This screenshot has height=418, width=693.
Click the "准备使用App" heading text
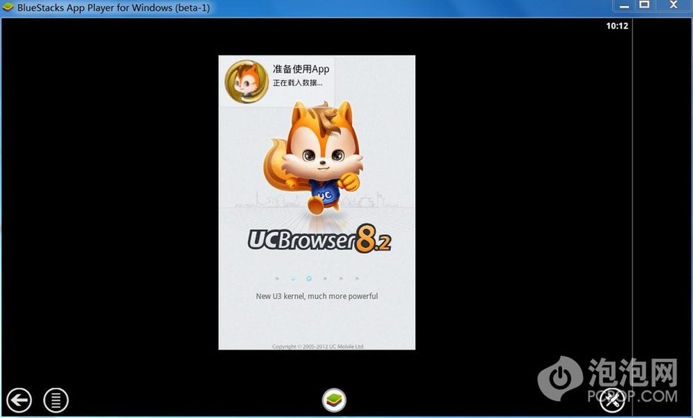pyautogui.click(x=301, y=69)
